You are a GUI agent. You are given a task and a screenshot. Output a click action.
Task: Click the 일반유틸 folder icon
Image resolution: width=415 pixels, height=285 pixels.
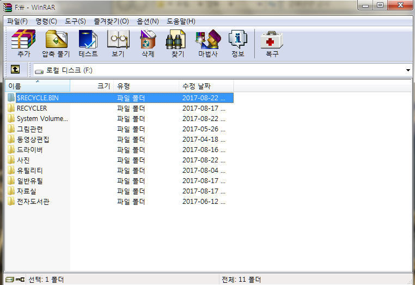point(11,180)
